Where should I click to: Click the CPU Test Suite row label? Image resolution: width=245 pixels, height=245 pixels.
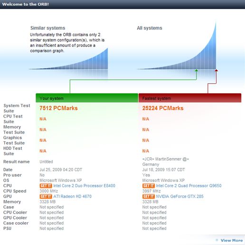[13, 119]
